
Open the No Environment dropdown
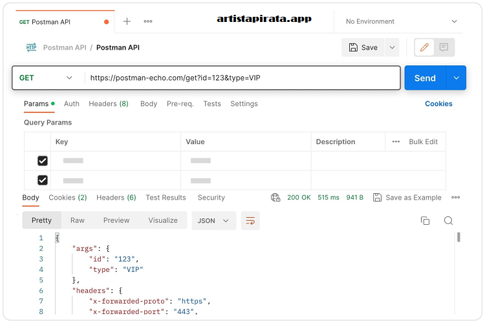click(402, 21)
